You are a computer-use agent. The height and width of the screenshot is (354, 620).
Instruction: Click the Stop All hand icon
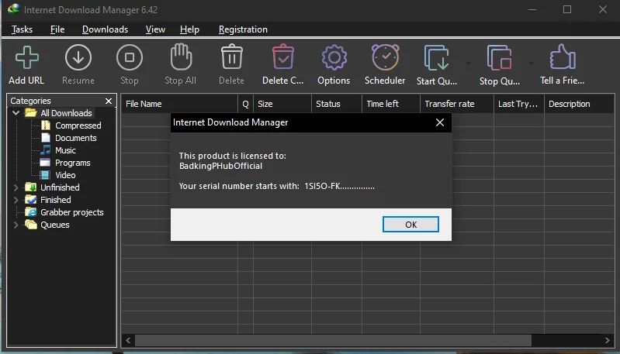(x=181, y=57)
